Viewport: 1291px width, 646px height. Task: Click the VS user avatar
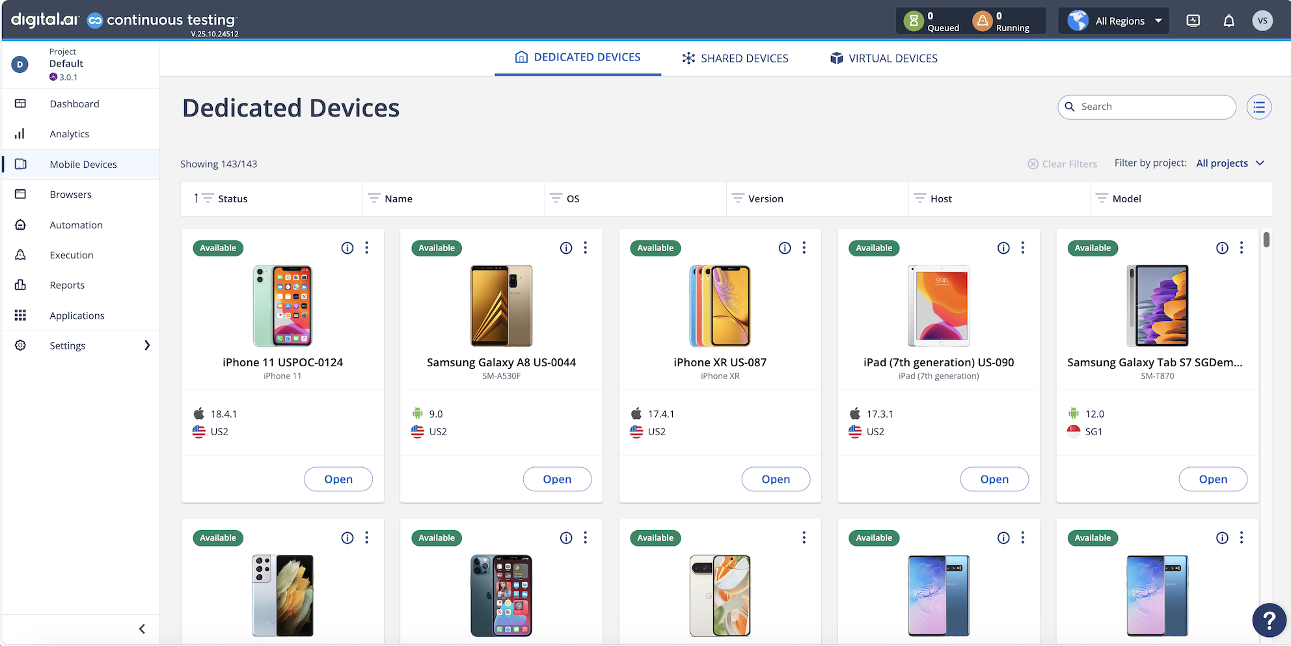(x=1262, y=21)
